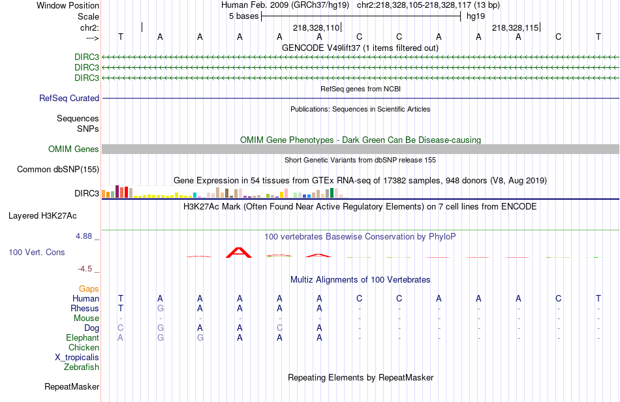The height and width of the screenshot is (402, 620).
Task: Click the OMIM Genes label
Action: point(74,149)
